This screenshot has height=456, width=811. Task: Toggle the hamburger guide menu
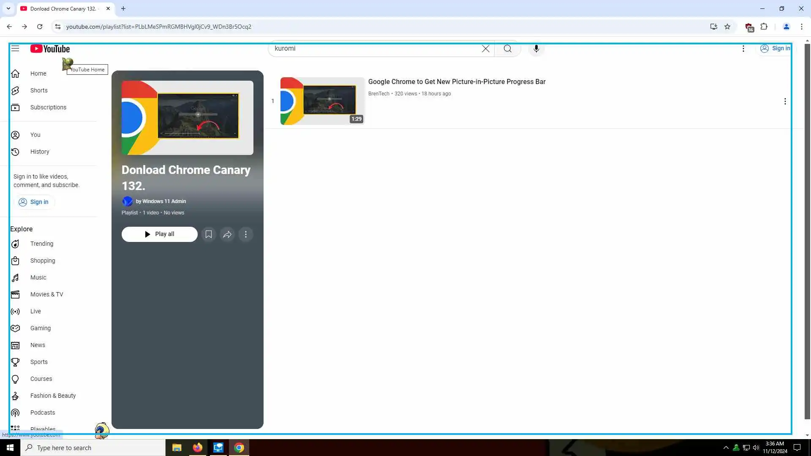[15, 49]
